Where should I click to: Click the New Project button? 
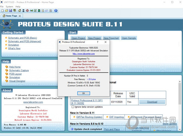tap(94, 38)
